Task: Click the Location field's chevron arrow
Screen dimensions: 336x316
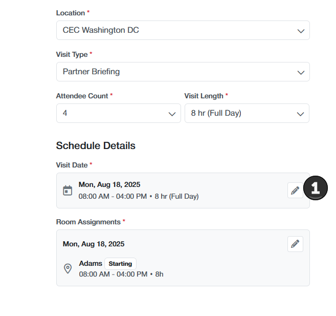Action: [x=301, y=31]
